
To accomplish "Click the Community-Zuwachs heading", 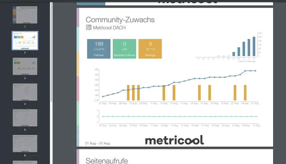I will pos(120,20).
